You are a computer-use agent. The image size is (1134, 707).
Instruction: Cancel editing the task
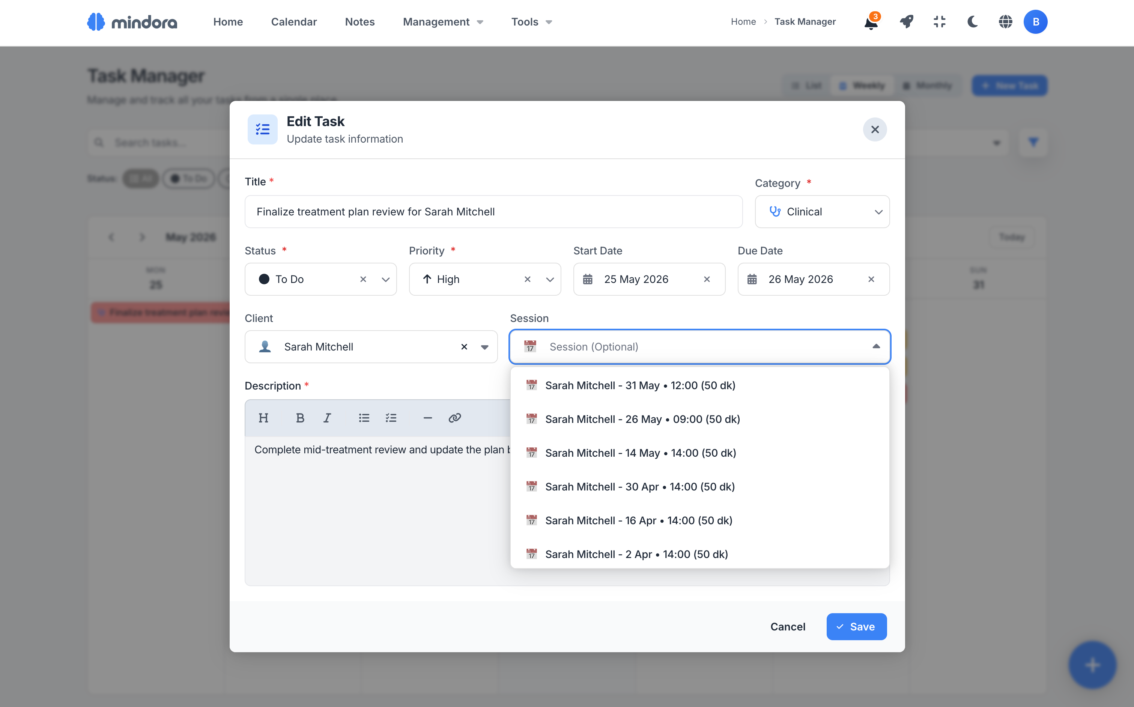pyautogui.click(x=788, y=627)
